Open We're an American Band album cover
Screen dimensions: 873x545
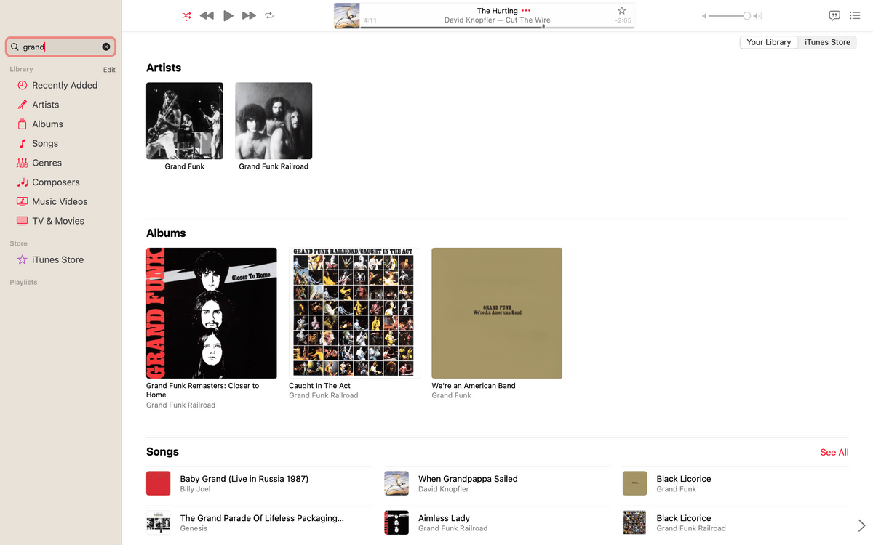[x=497, y=313]
